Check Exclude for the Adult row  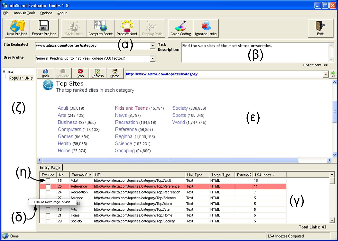coord(48,181)
